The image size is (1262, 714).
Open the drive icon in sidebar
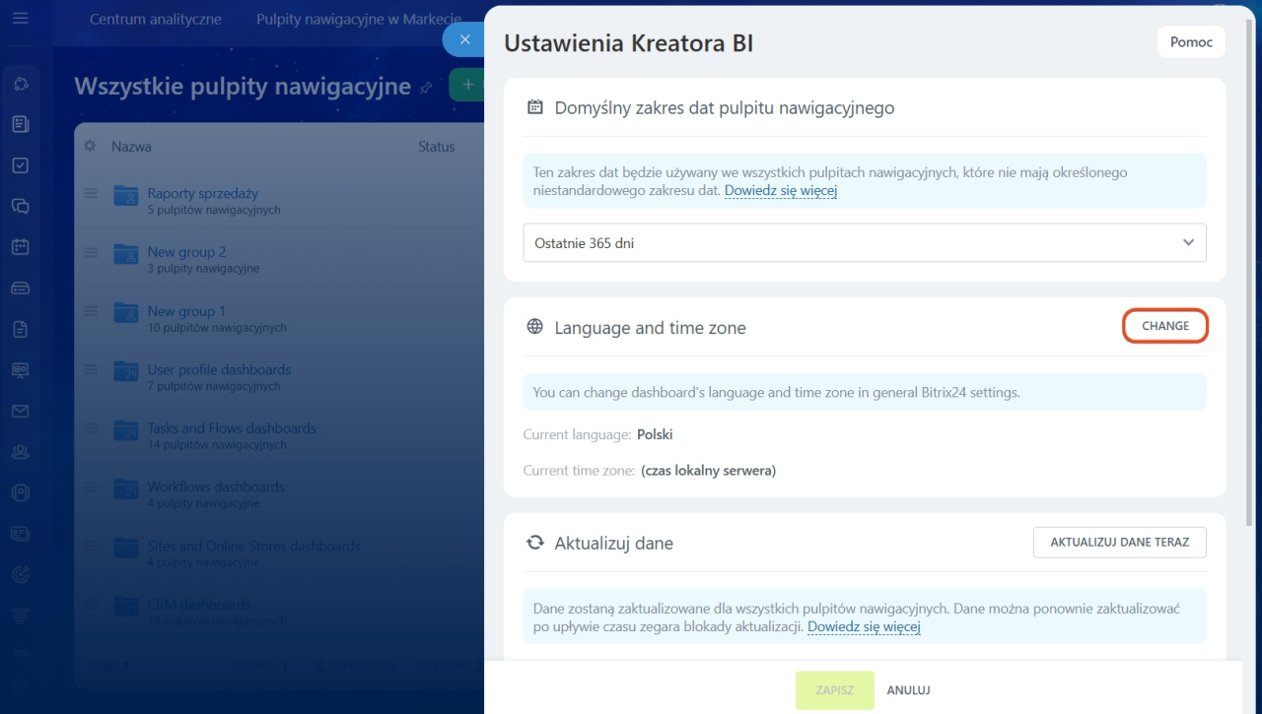(x=21, y=289)
